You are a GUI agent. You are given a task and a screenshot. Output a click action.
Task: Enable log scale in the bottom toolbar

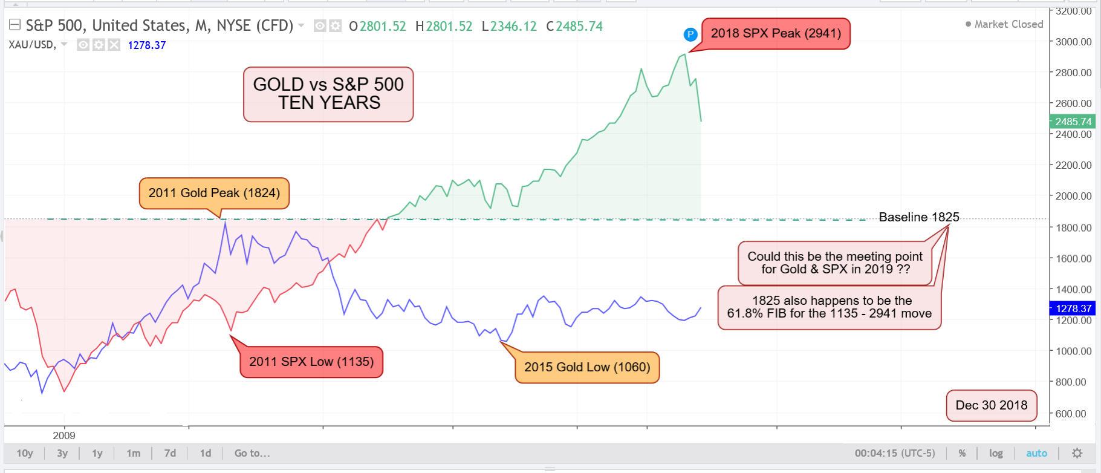point(996,452)
